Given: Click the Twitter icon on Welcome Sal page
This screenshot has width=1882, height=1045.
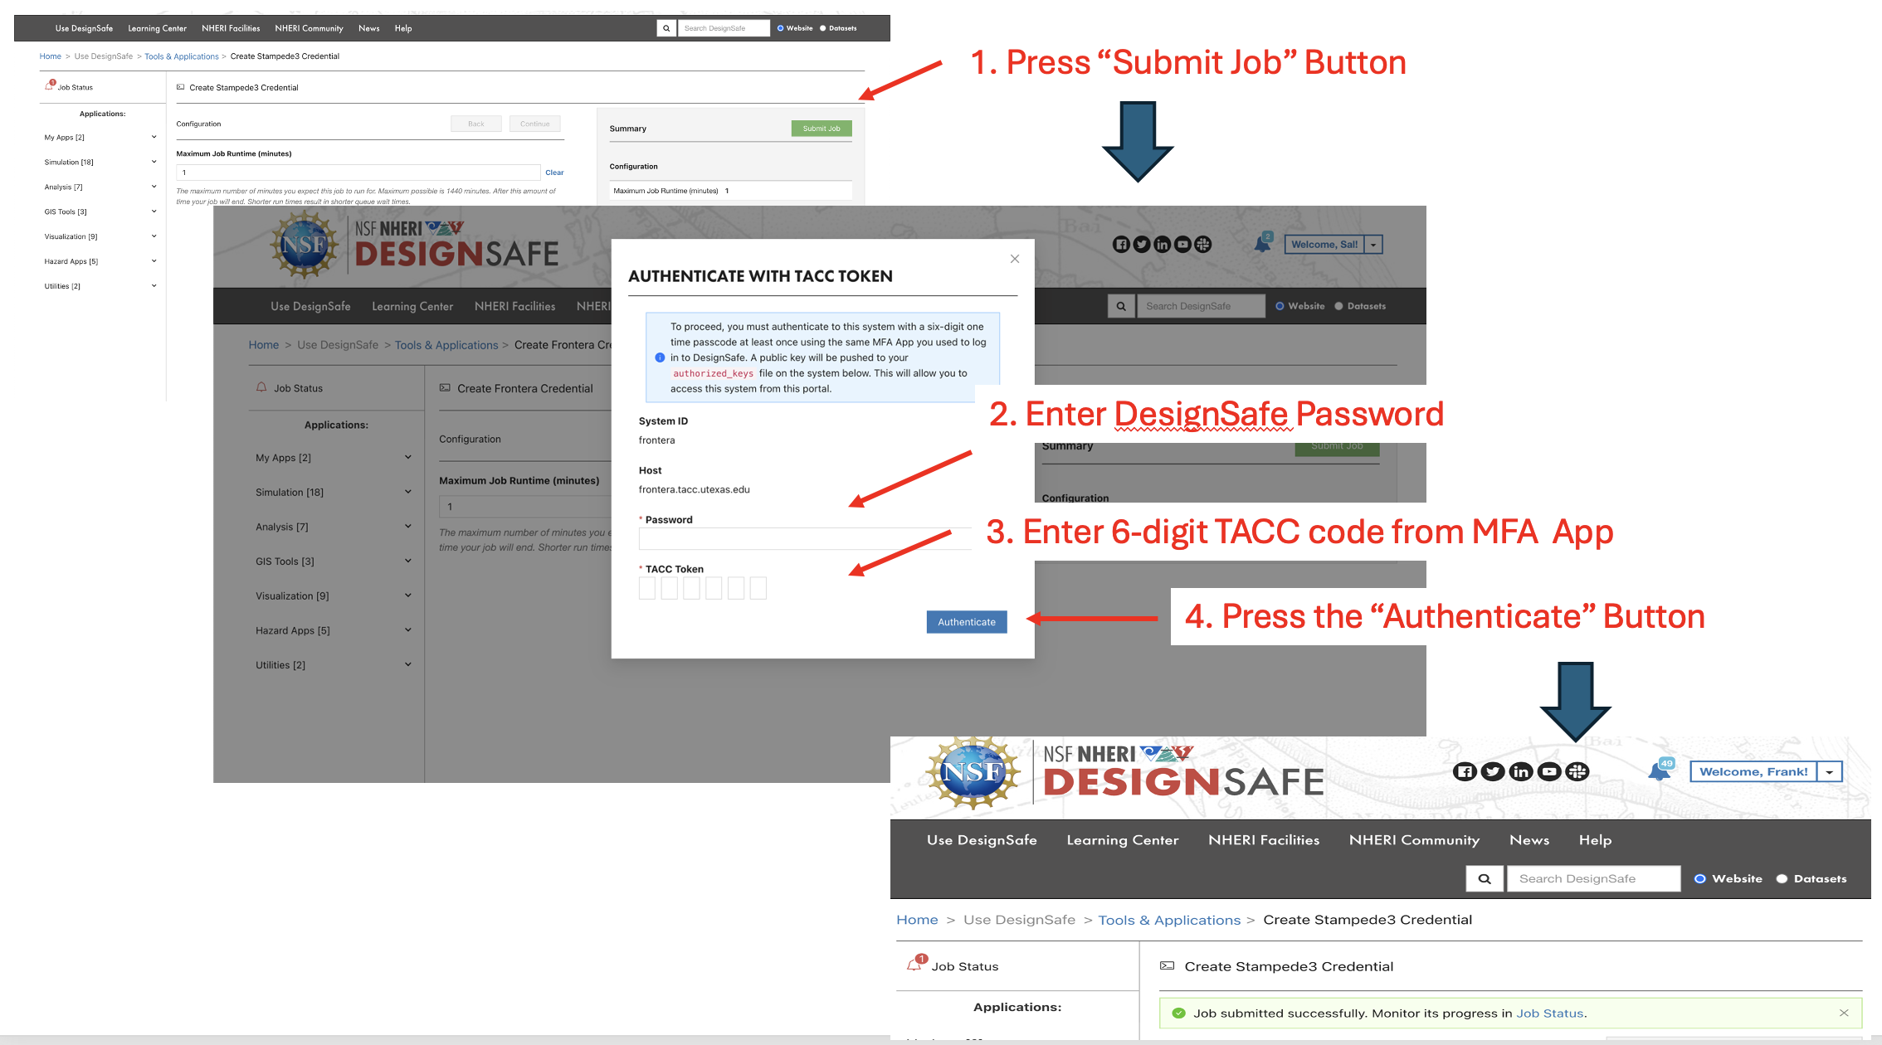Looking at the screenshot, I should [x=1142, y=245].
